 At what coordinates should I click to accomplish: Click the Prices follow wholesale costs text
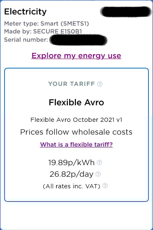coord(76,132)
